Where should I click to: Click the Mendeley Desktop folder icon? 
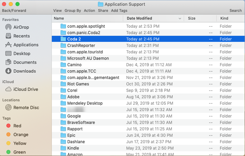click(63, 103)
